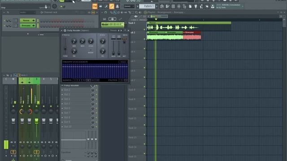Image resolution: width=287 pixels, height=161 pixels.
Task: Open the channel rack grid icon
Action: [x=173, y=7]
